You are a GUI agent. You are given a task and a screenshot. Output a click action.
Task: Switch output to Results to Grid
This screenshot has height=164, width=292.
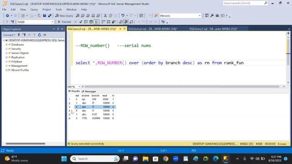coord(126,22)
